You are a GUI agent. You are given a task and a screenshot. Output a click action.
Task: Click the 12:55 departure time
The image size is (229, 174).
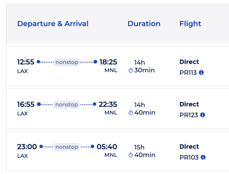26,62
